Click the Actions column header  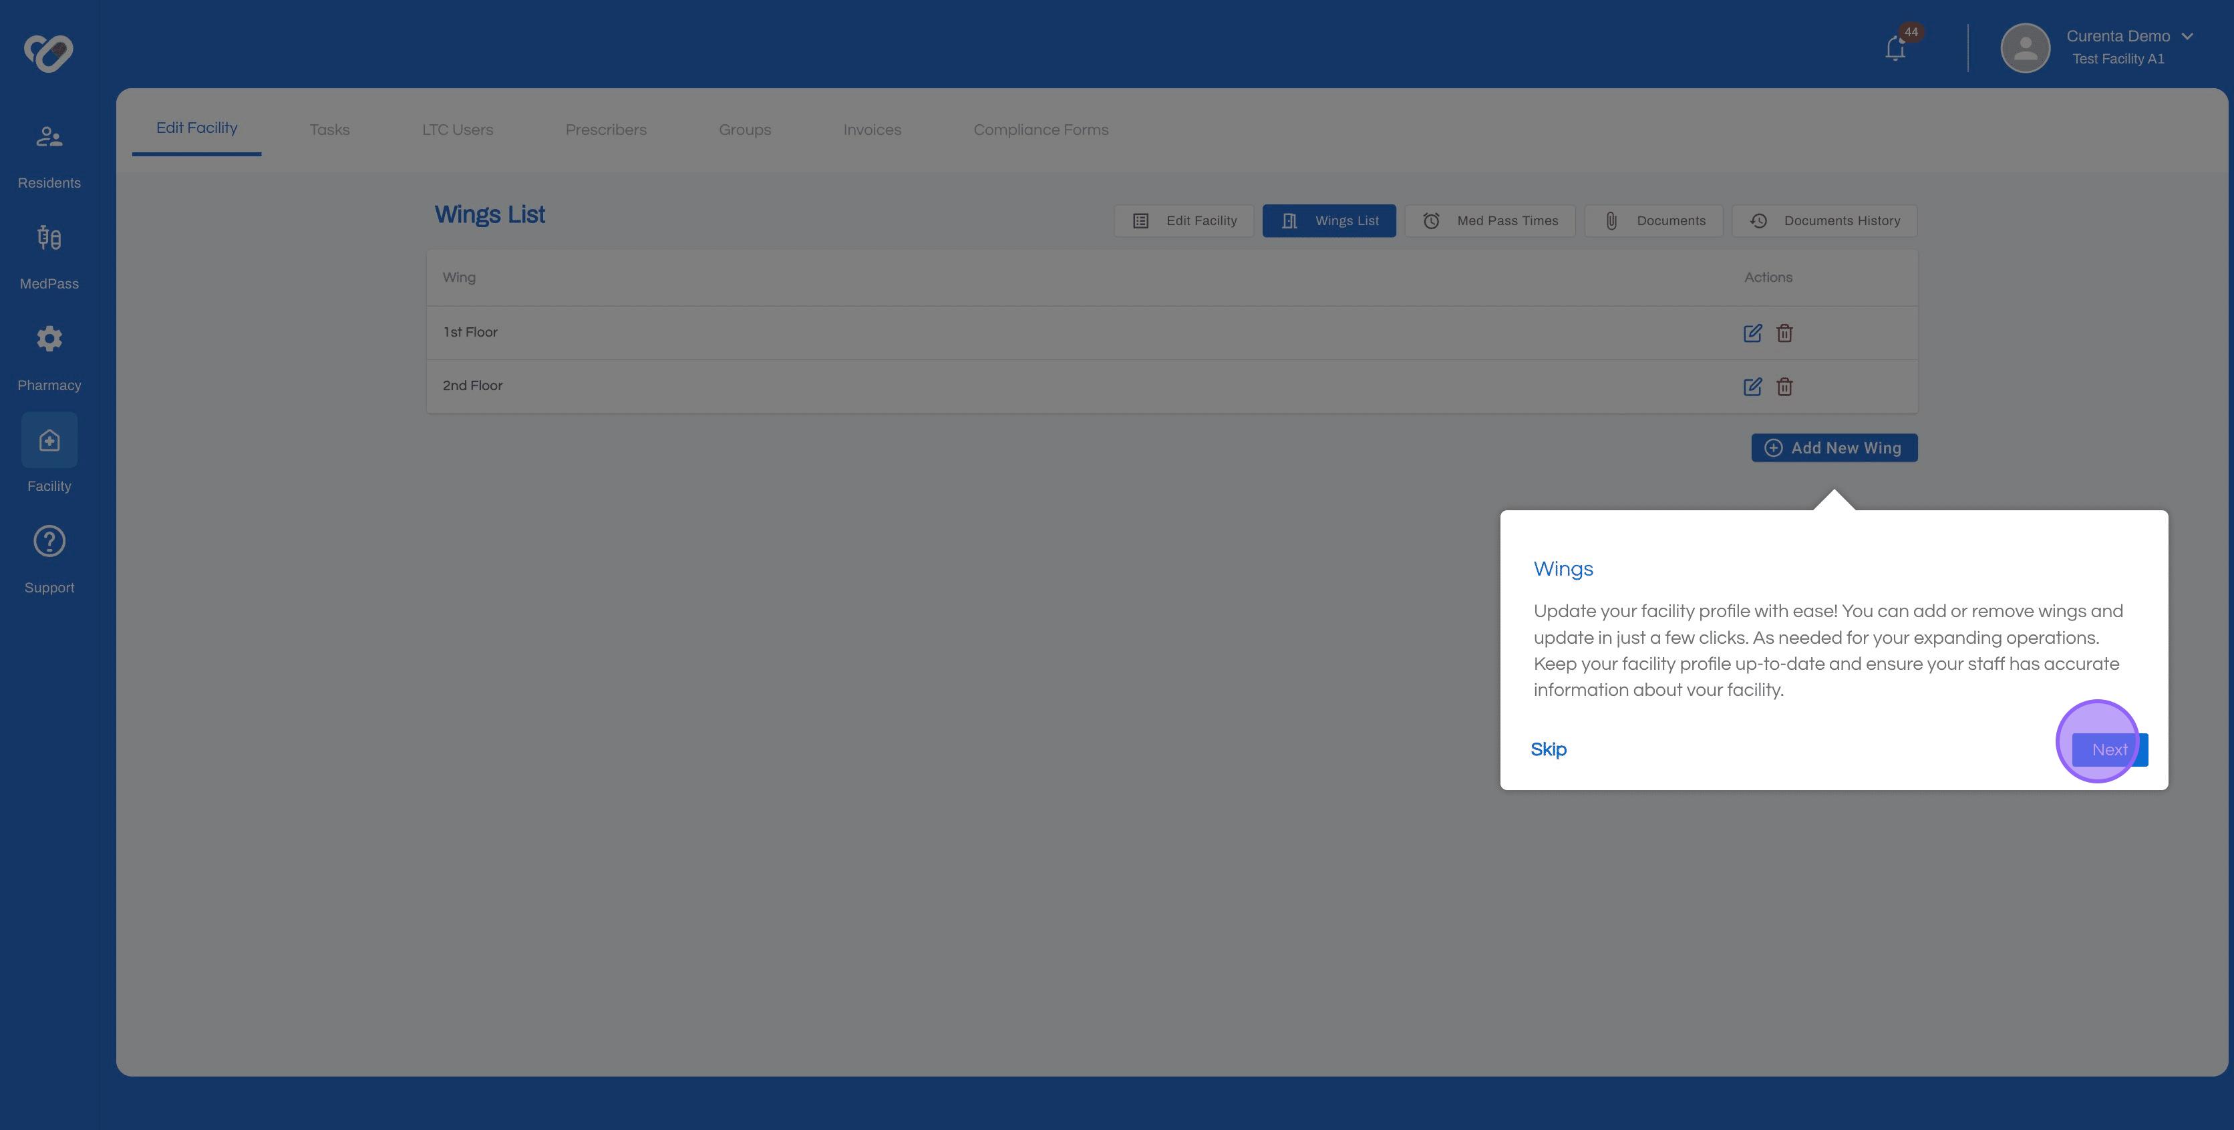click(x=1768, y=278)
